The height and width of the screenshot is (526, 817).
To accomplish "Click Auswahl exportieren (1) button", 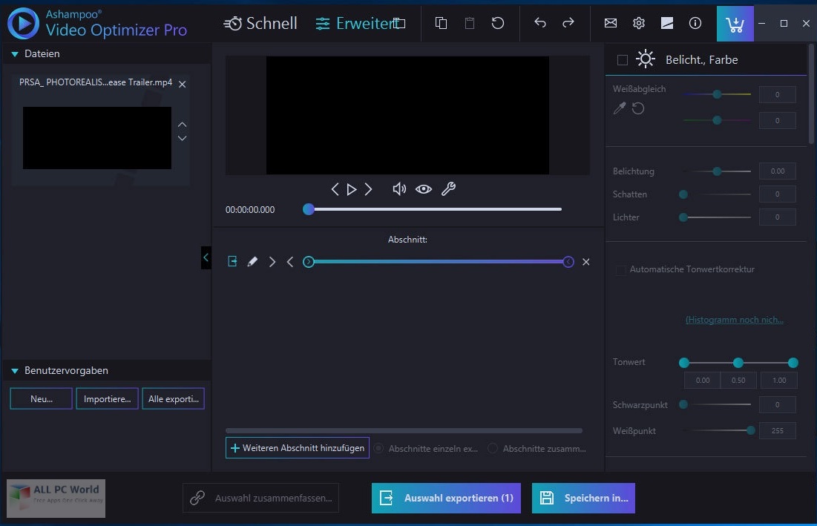I will [x=447, y=499].
